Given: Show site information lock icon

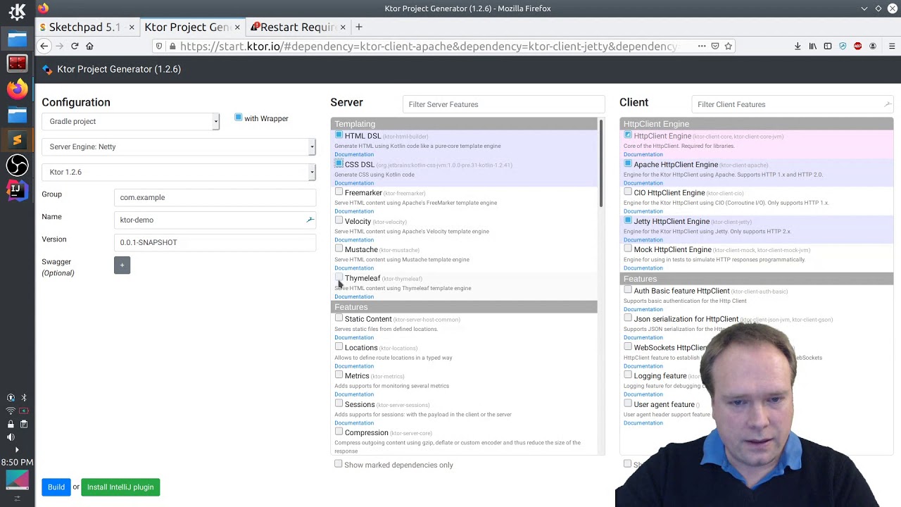Looking at the screenshot, I should coord(172,46).
